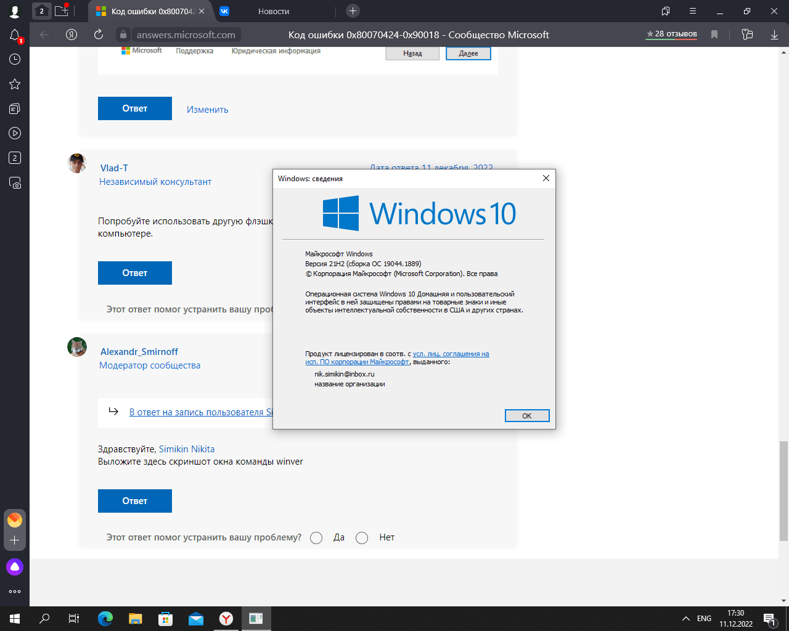
Task: Click the Ответ button above Vlad-T's post
Action: tap(135, 108)
